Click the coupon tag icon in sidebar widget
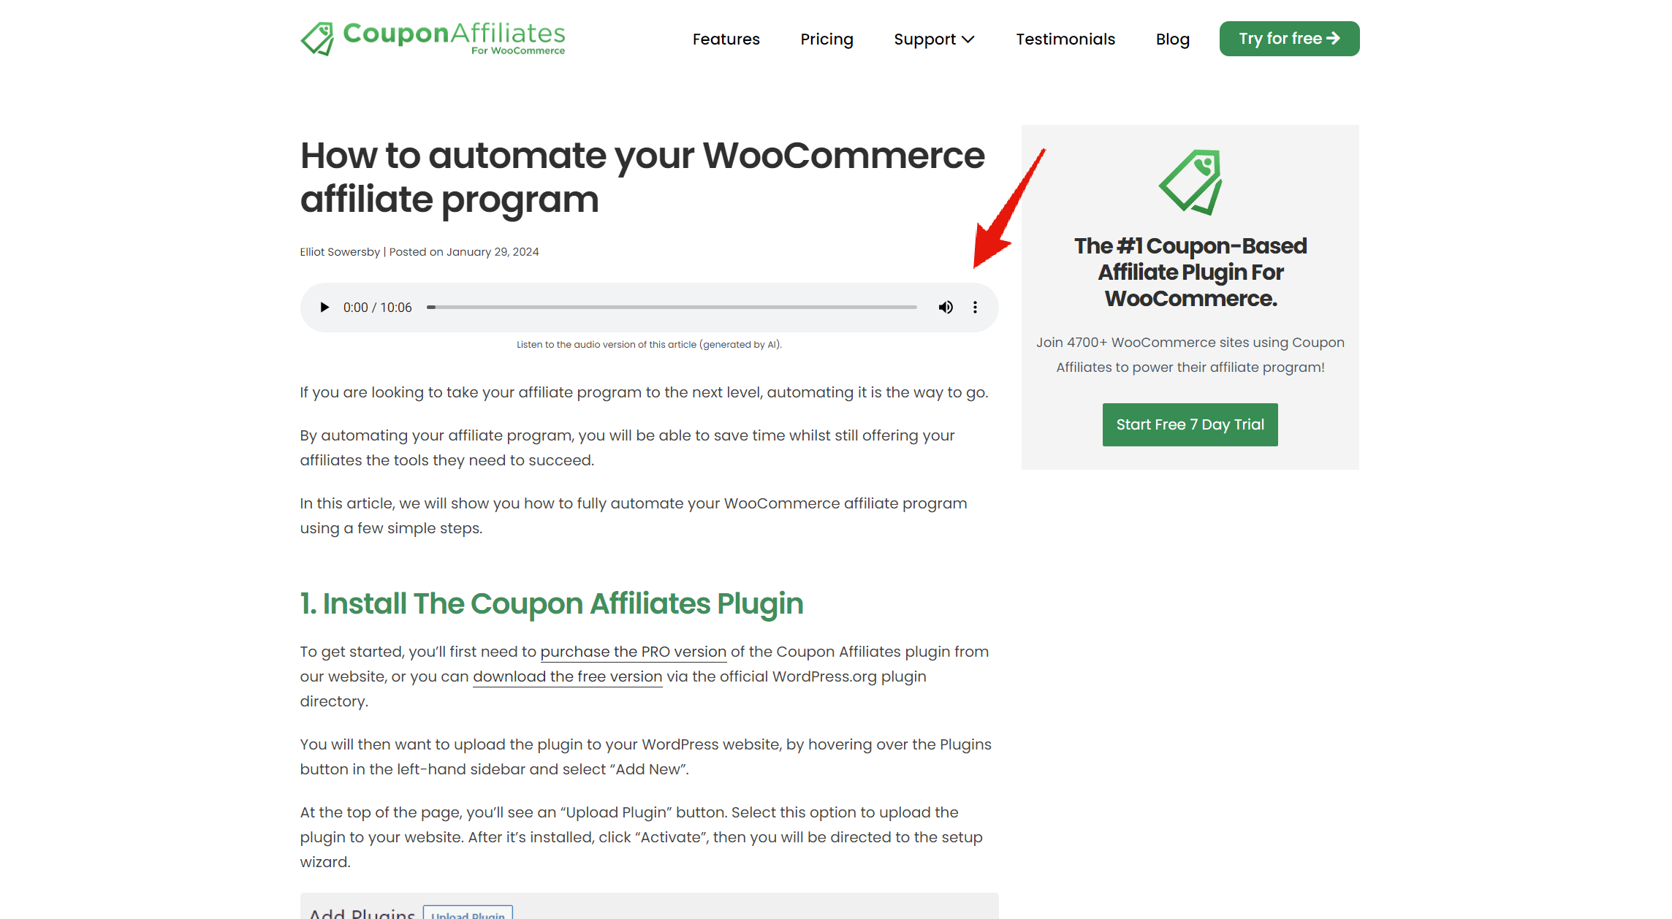This screenshot has height=919, width=1672. 1190,185
